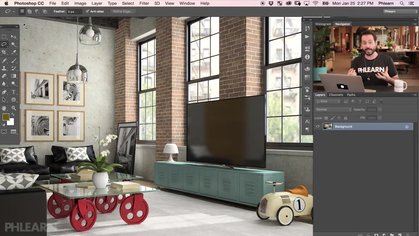Open the Navigator panel options menu

coord(415,24)
